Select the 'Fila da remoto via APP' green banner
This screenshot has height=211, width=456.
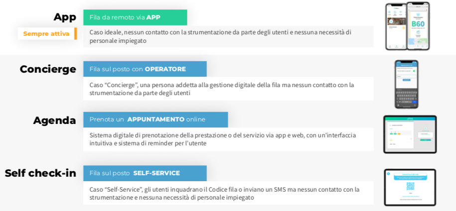(135, 17)
